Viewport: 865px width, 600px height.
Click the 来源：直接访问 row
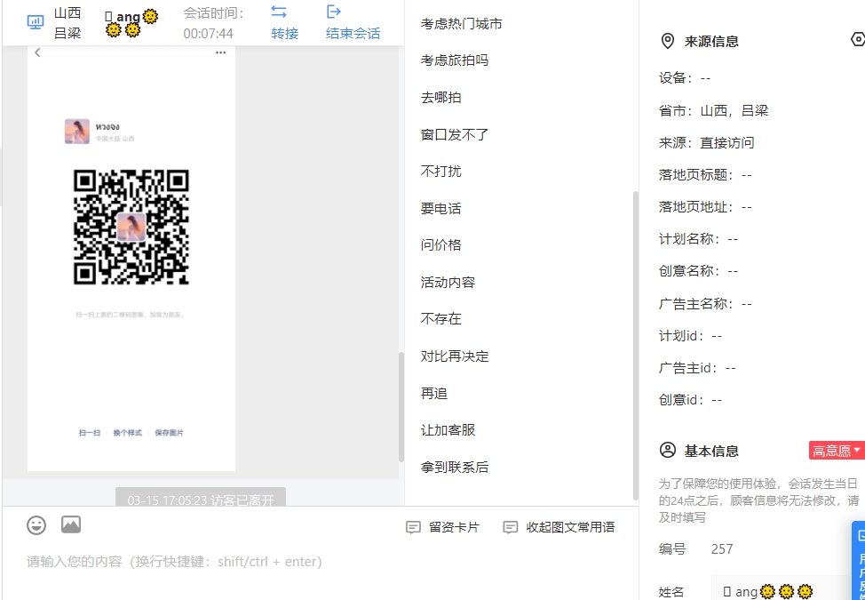[x=706, y=143]
